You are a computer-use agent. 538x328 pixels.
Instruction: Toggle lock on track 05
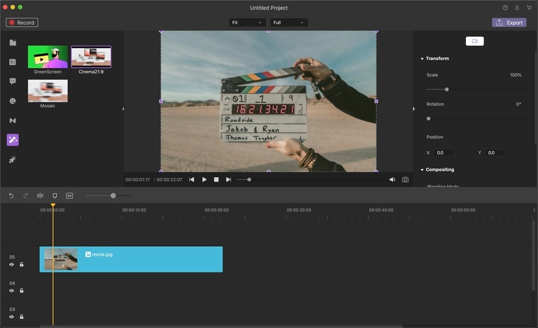tap(22, 264)
